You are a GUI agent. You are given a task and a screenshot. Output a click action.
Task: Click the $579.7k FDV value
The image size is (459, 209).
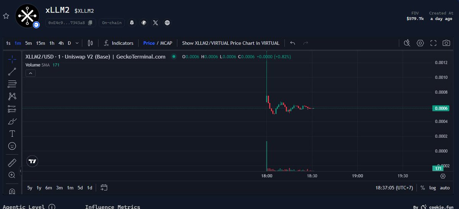[x=415, y=19]
